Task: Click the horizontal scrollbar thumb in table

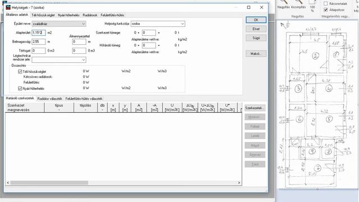Action: point(49,183)
